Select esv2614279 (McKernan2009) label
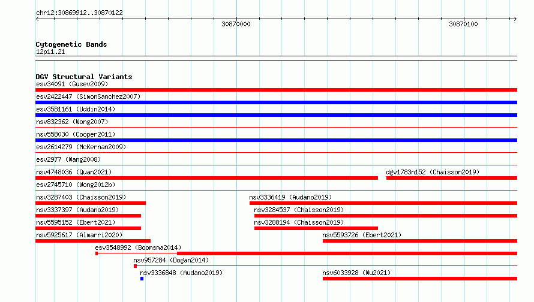This screenshot has width=534, height=302. pyautogui.click(x=81, y=147)
